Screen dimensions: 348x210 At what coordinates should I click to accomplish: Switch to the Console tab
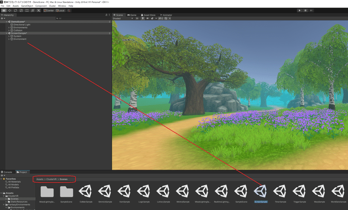pos(7,172)
